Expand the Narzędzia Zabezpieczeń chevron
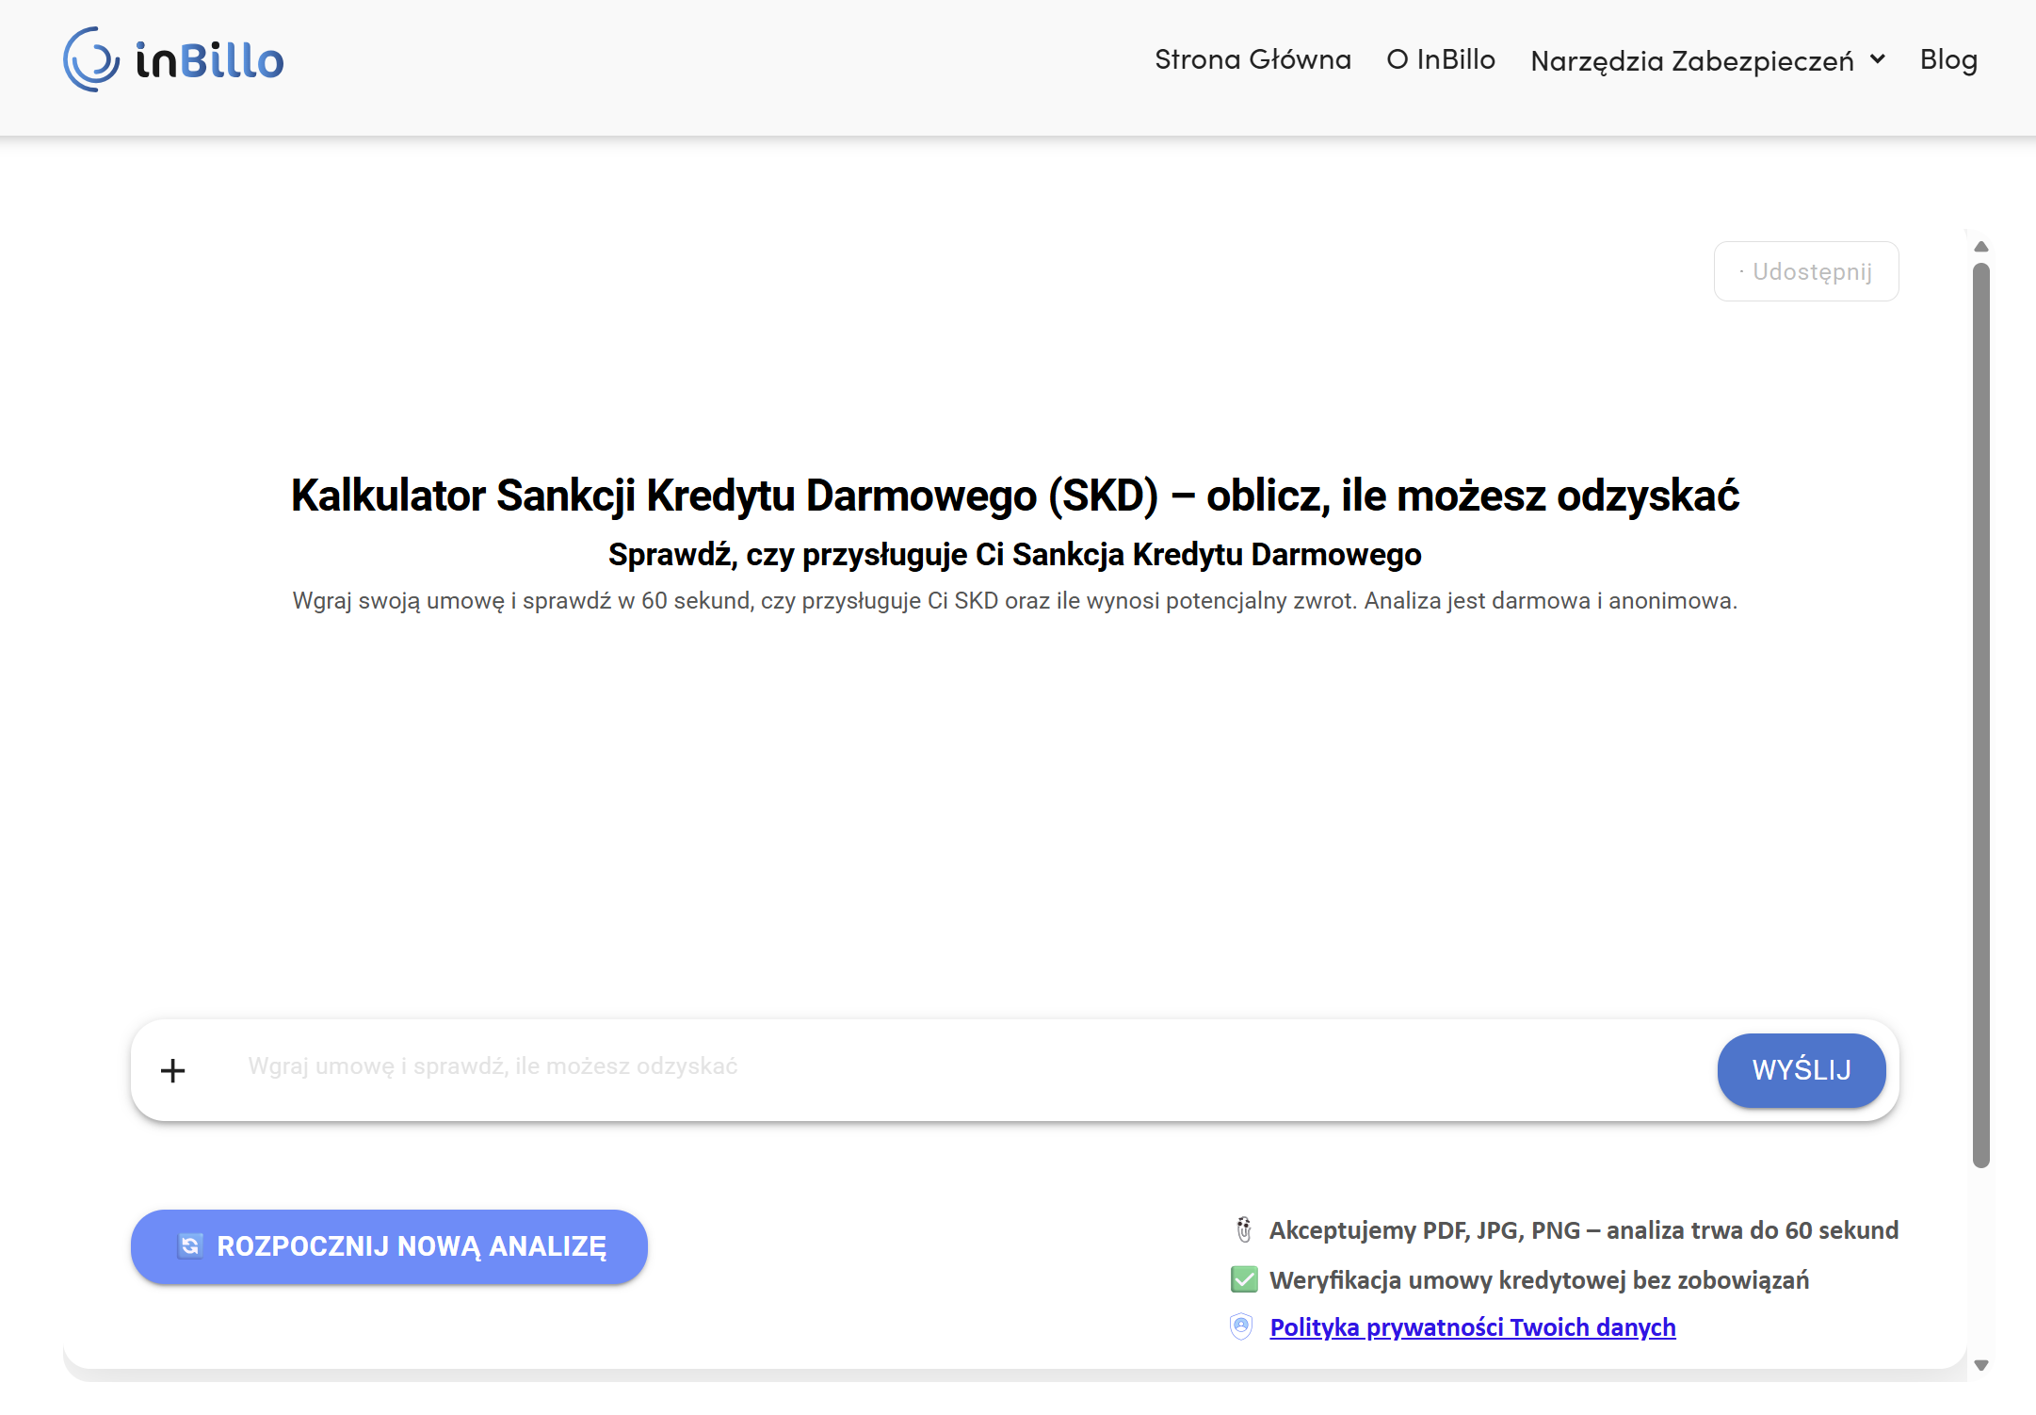Viewport: 2036px width, 1415px height. click(1878, 59)
